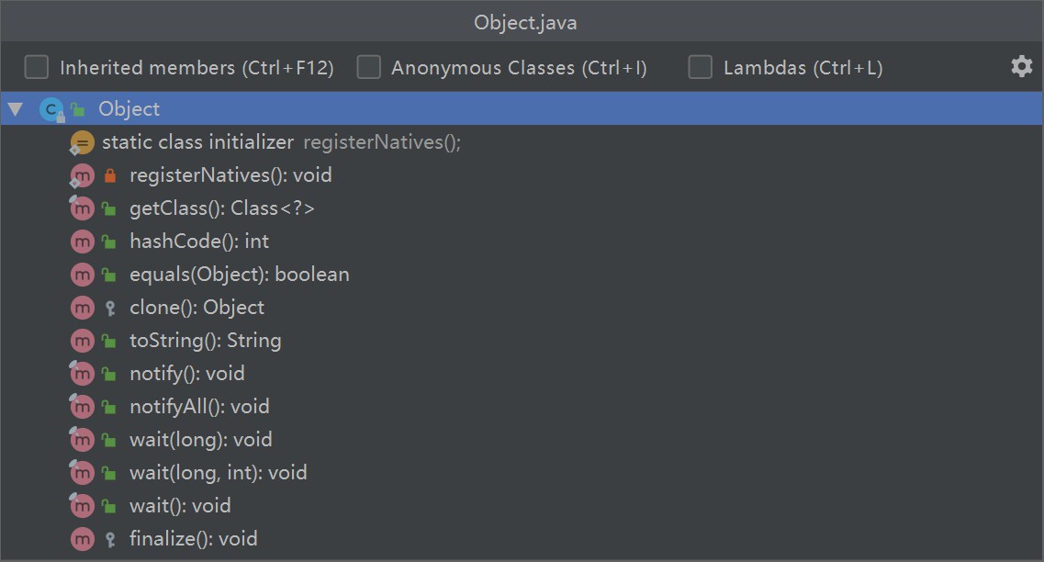Select the notifyAll(): void entry
Image resolution: width=1044 pixels, height=562 pixels.
tap(200, 407)
